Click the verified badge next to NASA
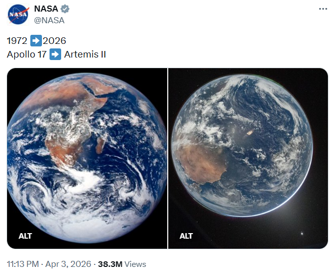The height and width of the screenshot is (276, 335). click(x=66, y=10)
